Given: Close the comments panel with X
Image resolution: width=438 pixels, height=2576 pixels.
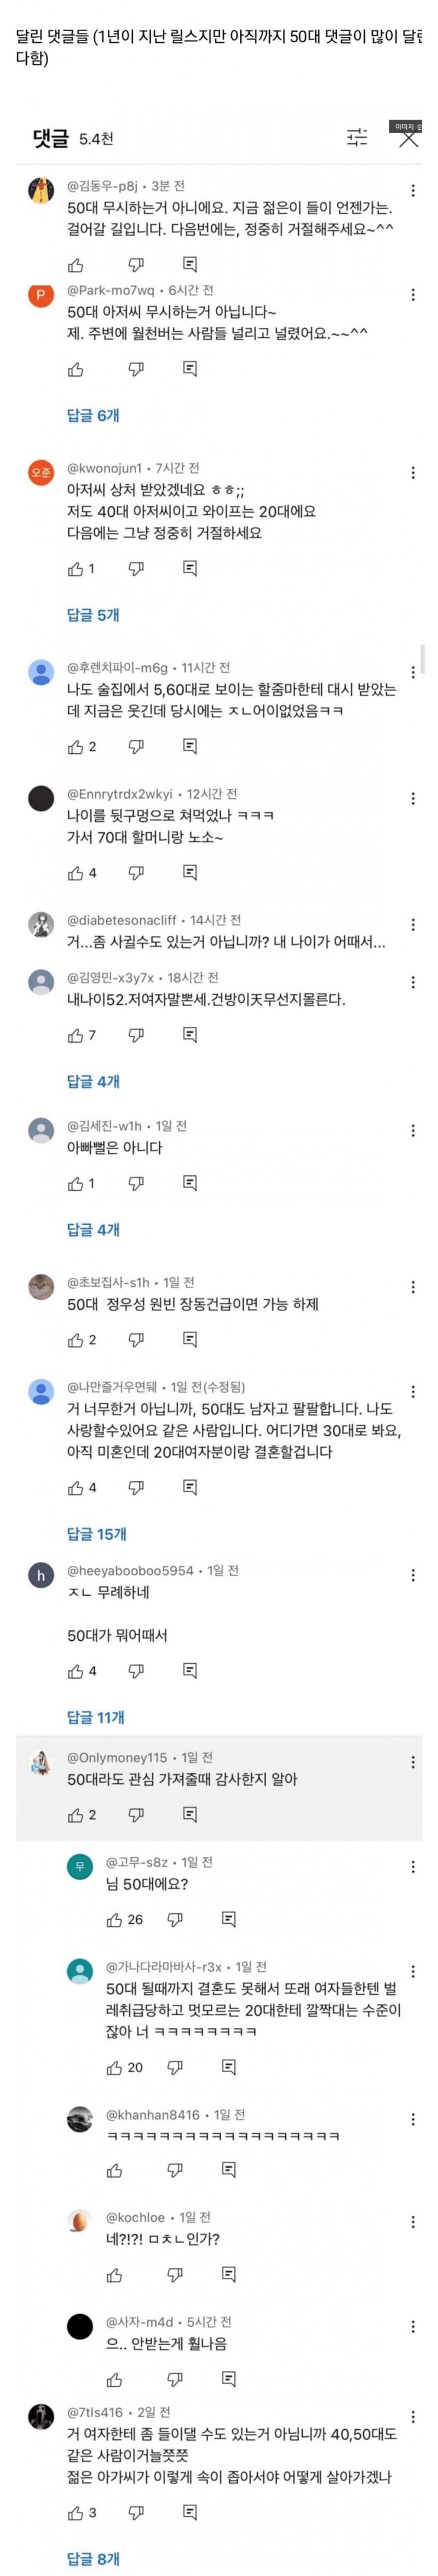Looking at the screenshot, I should click(x=408, y=138).
